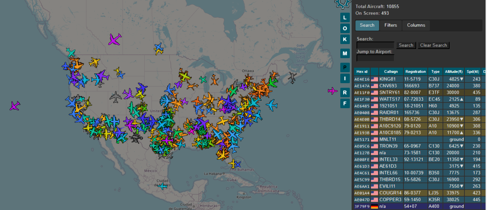Click hex id AE127B
Image resolution: width=487 pixels, height=210 pixels.
[x=362, y=153]
